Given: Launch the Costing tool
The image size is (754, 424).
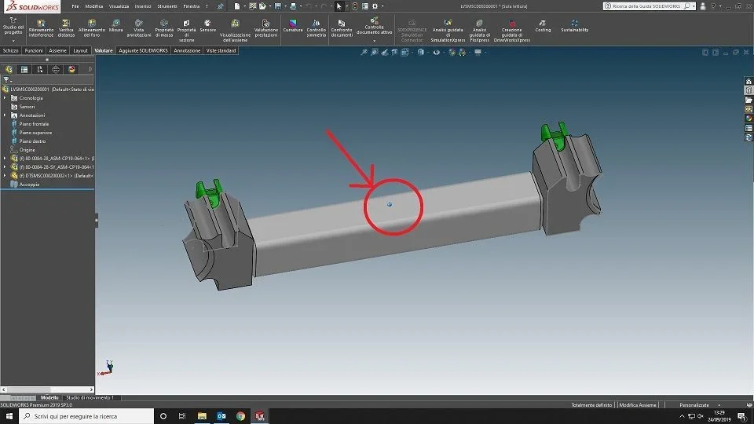Looking at the screenshot, I should point(543,26).
